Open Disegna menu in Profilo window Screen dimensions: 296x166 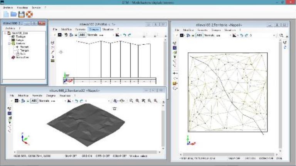tap(93, 29)
